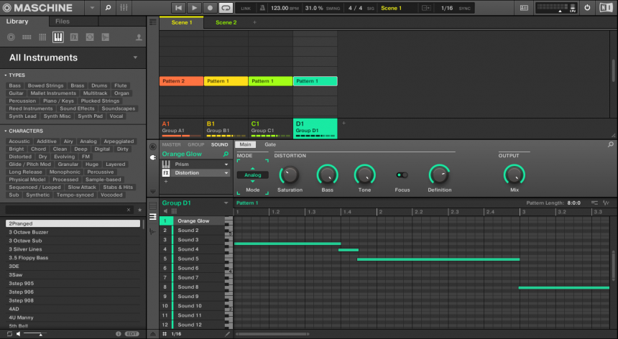618x339 pixels.
Task: Select the Arpeggiated character tag
Action: click(118, 141)
